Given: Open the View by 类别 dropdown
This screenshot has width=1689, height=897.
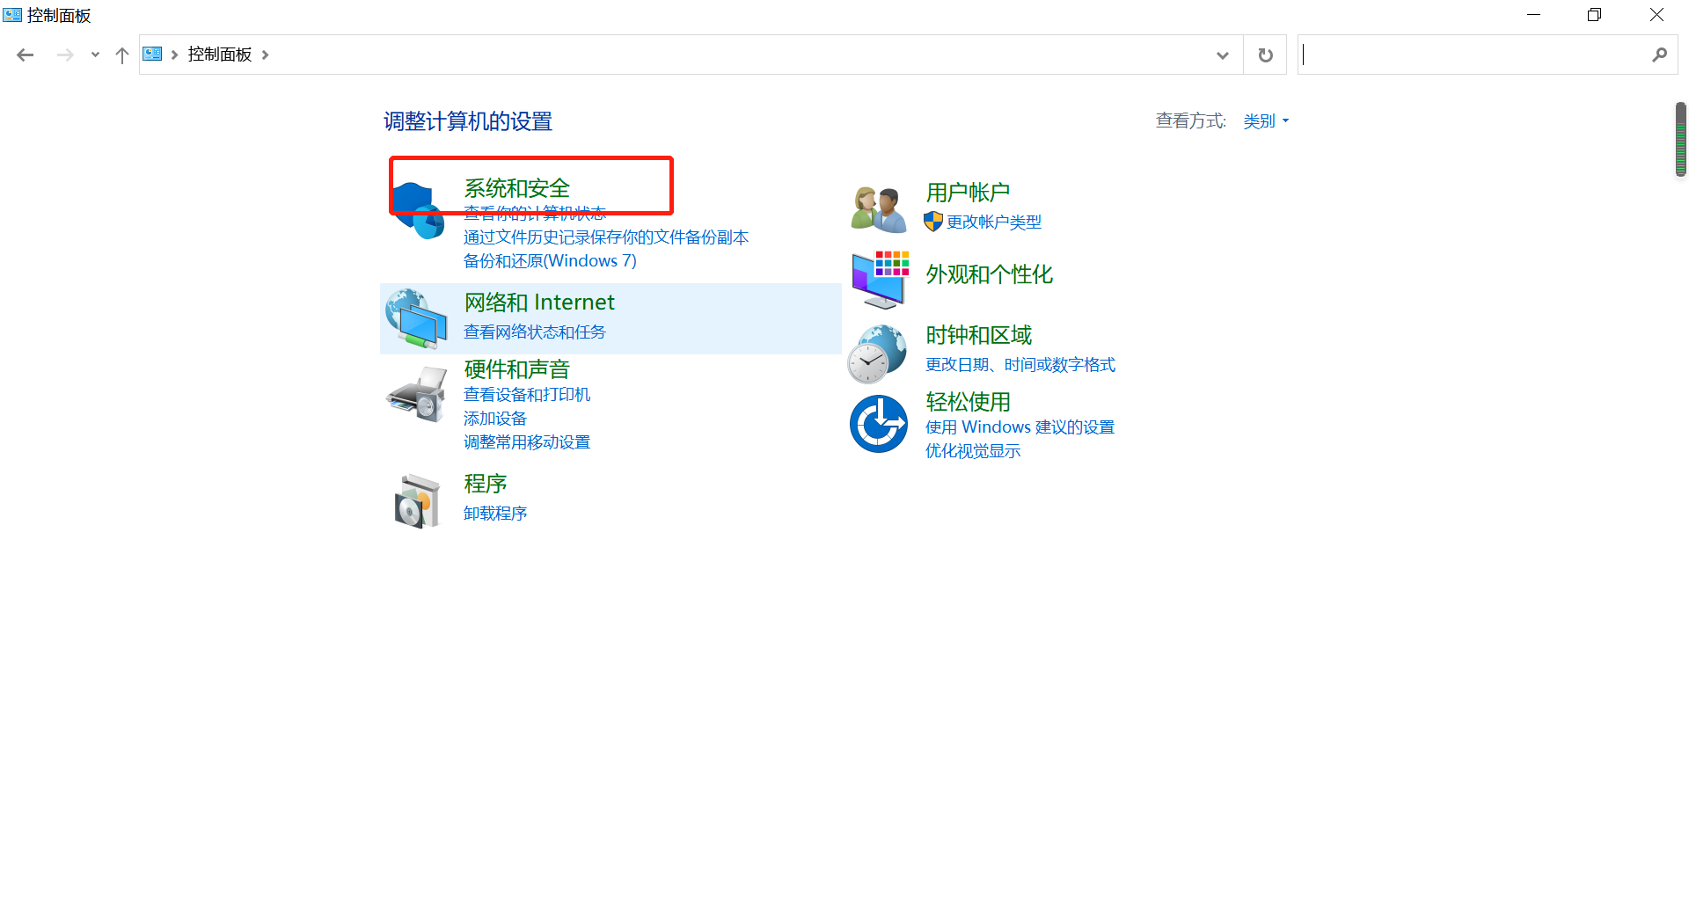Looking at the screenshot, I should 1266,121.
